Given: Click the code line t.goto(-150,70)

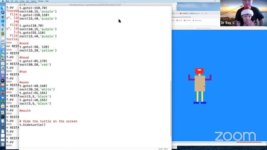Looking at the screenshot, I should tap(33, 8).
